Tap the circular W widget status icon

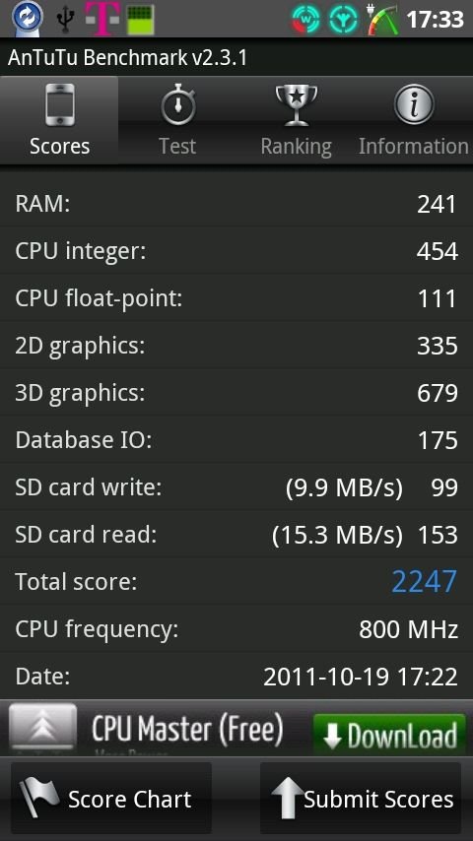point(305,20)
